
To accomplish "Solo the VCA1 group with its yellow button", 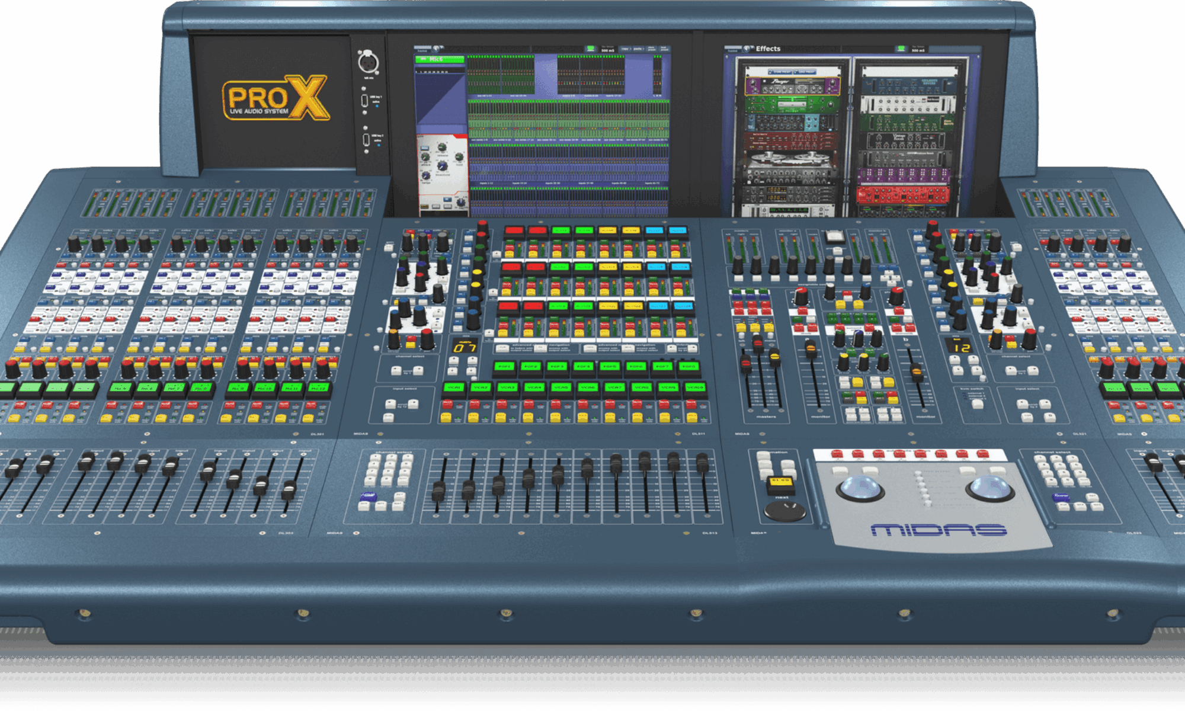I will point(446,418).
